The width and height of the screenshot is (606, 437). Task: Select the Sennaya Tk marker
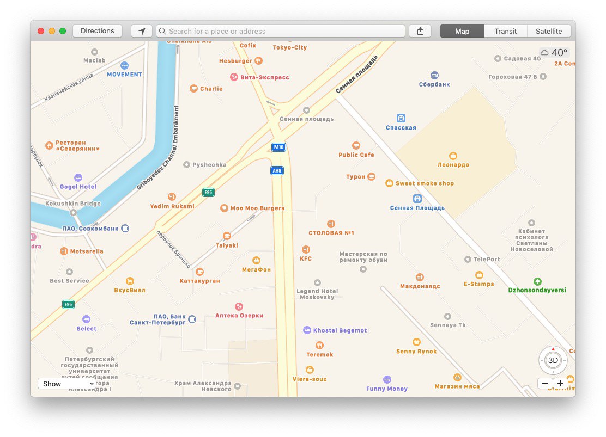tap(447, 317)
